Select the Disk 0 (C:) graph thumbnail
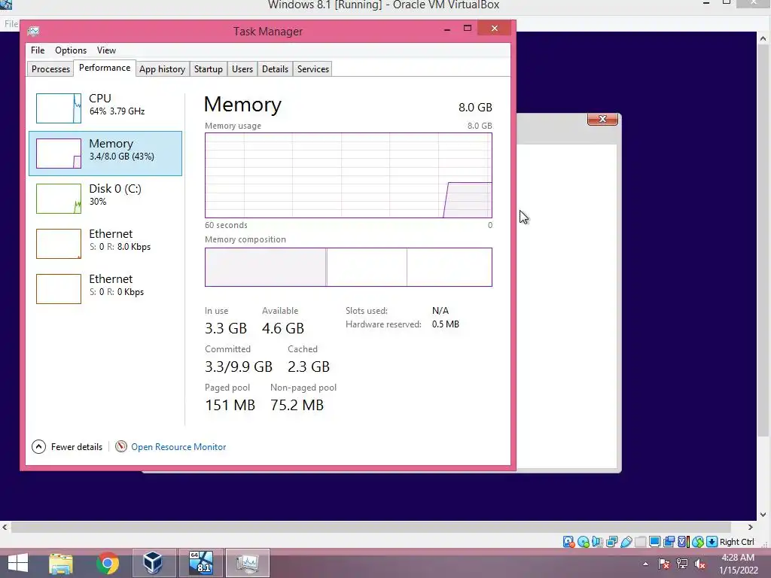This screenshot has width=771, height=578. pyautogui.click(x=59, y=199)
